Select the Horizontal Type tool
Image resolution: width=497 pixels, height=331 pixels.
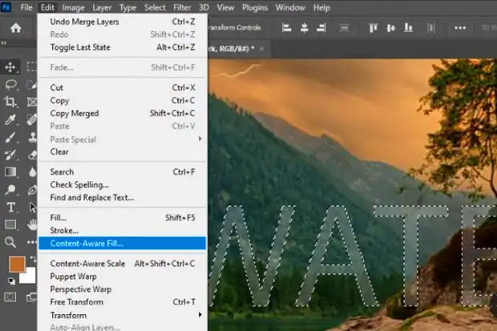[11, 207]
